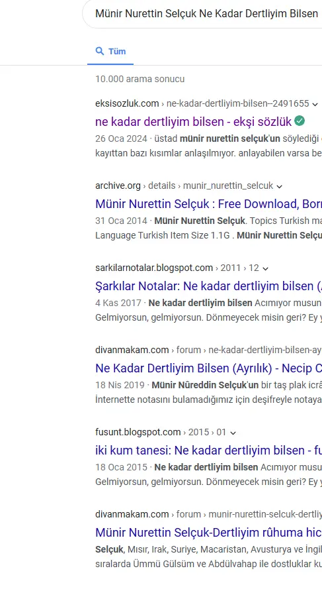Click the sarkilarnotalar.blogspot.com › 2011 › 12 breadcrumb
The image size is (322, 591).
tap(177, 268)
